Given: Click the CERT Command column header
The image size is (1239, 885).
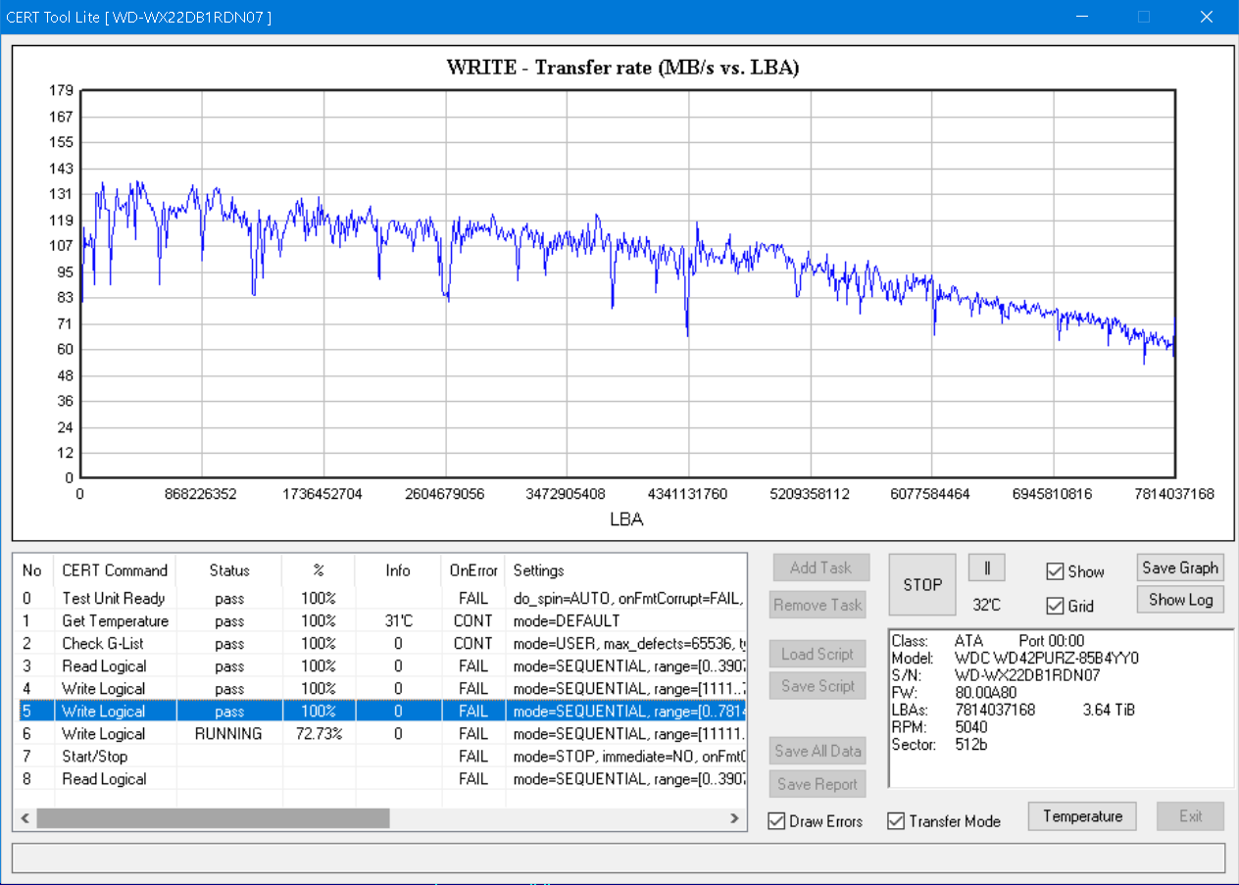Looking at the screenshot, I should [115, 570].
